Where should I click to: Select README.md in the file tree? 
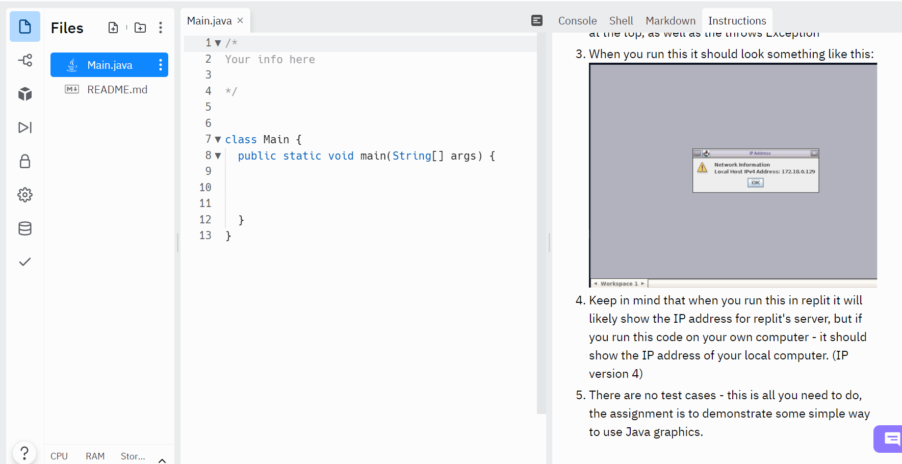[109, 90]
